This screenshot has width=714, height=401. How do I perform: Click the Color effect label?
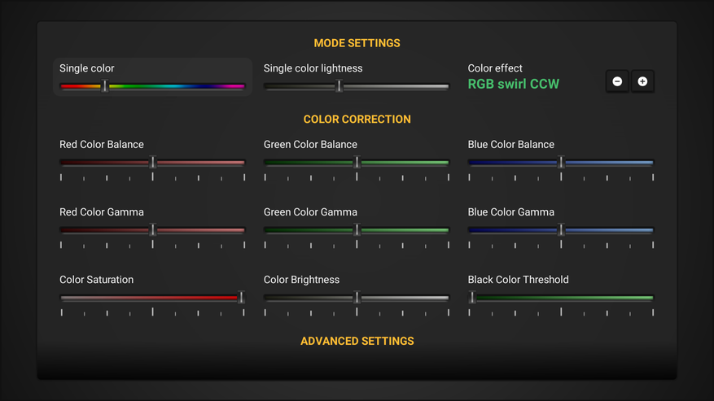click(x=495, y=68)
